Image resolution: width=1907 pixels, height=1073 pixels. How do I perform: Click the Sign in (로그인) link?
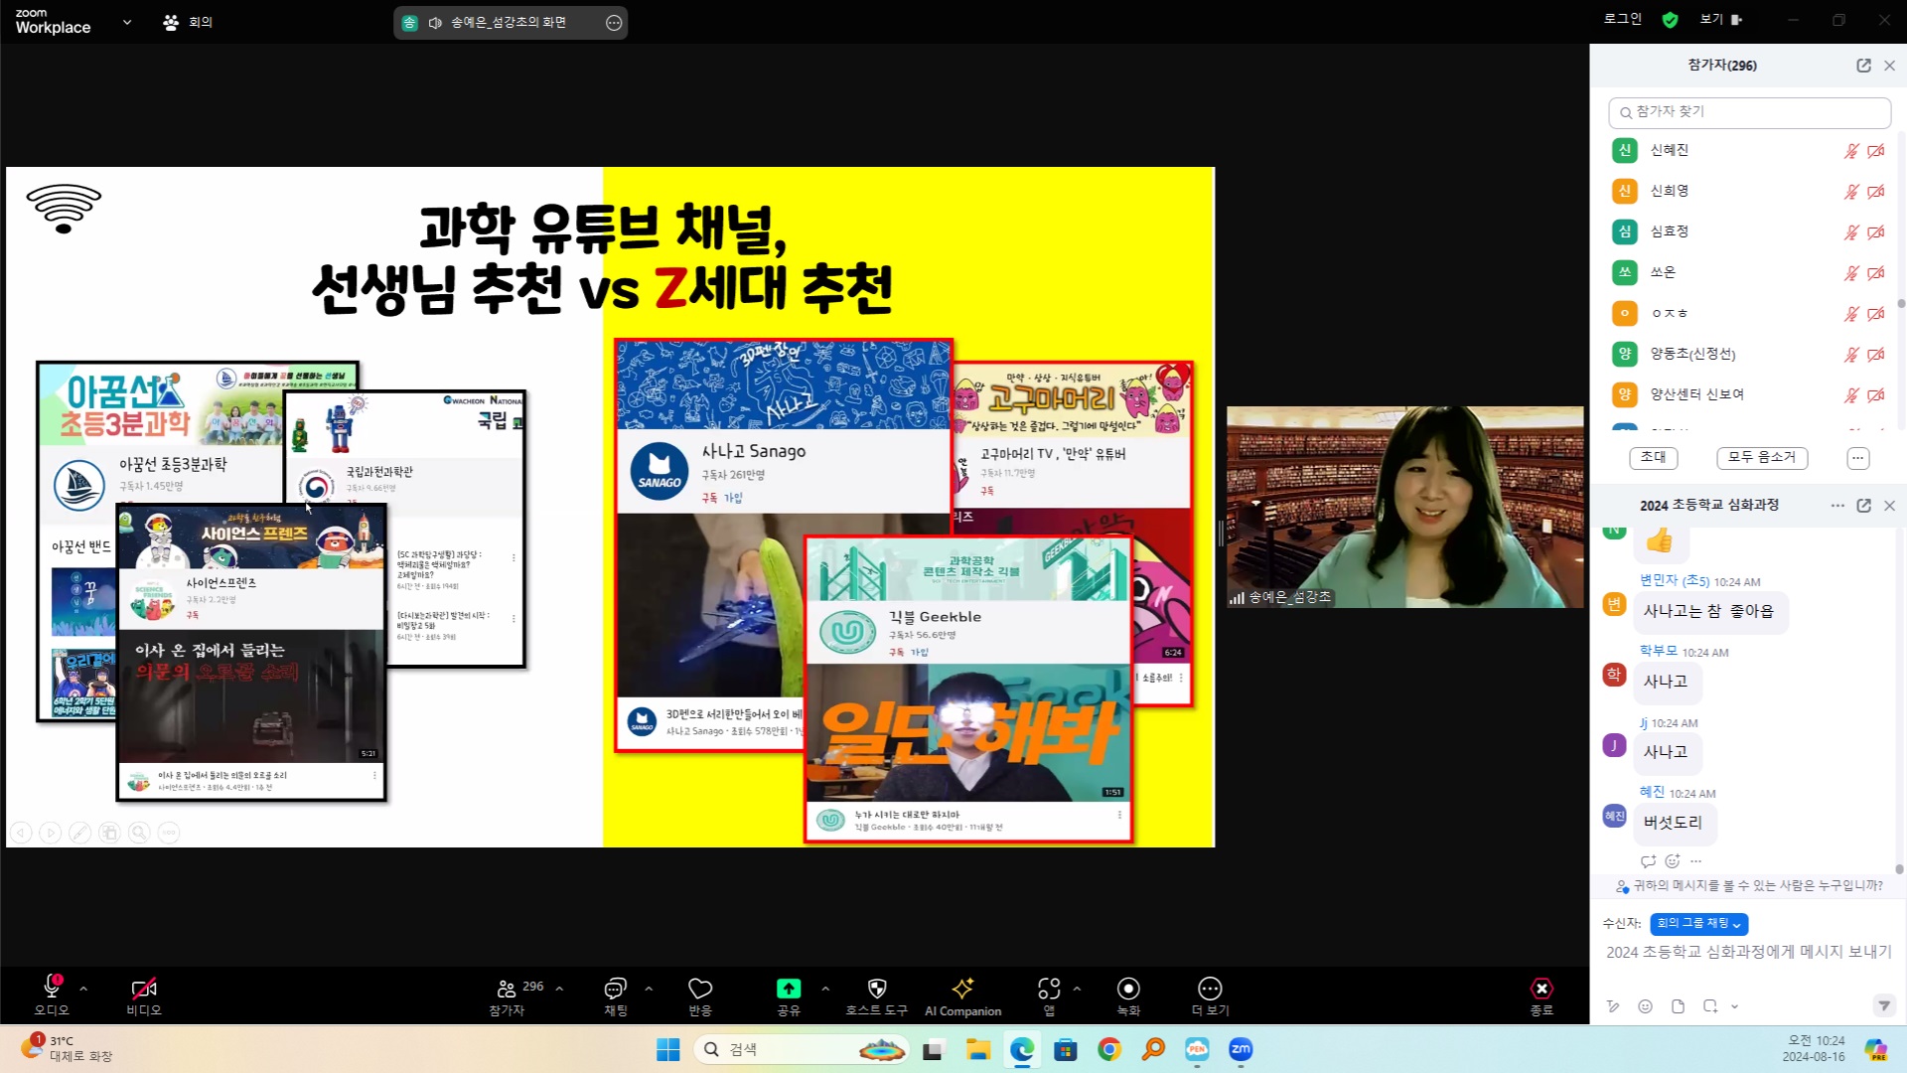(1623, 19)
